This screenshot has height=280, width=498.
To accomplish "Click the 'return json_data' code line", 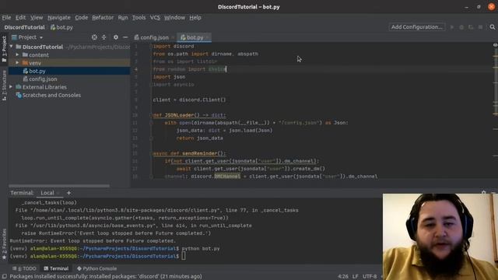I will (200, 138).
